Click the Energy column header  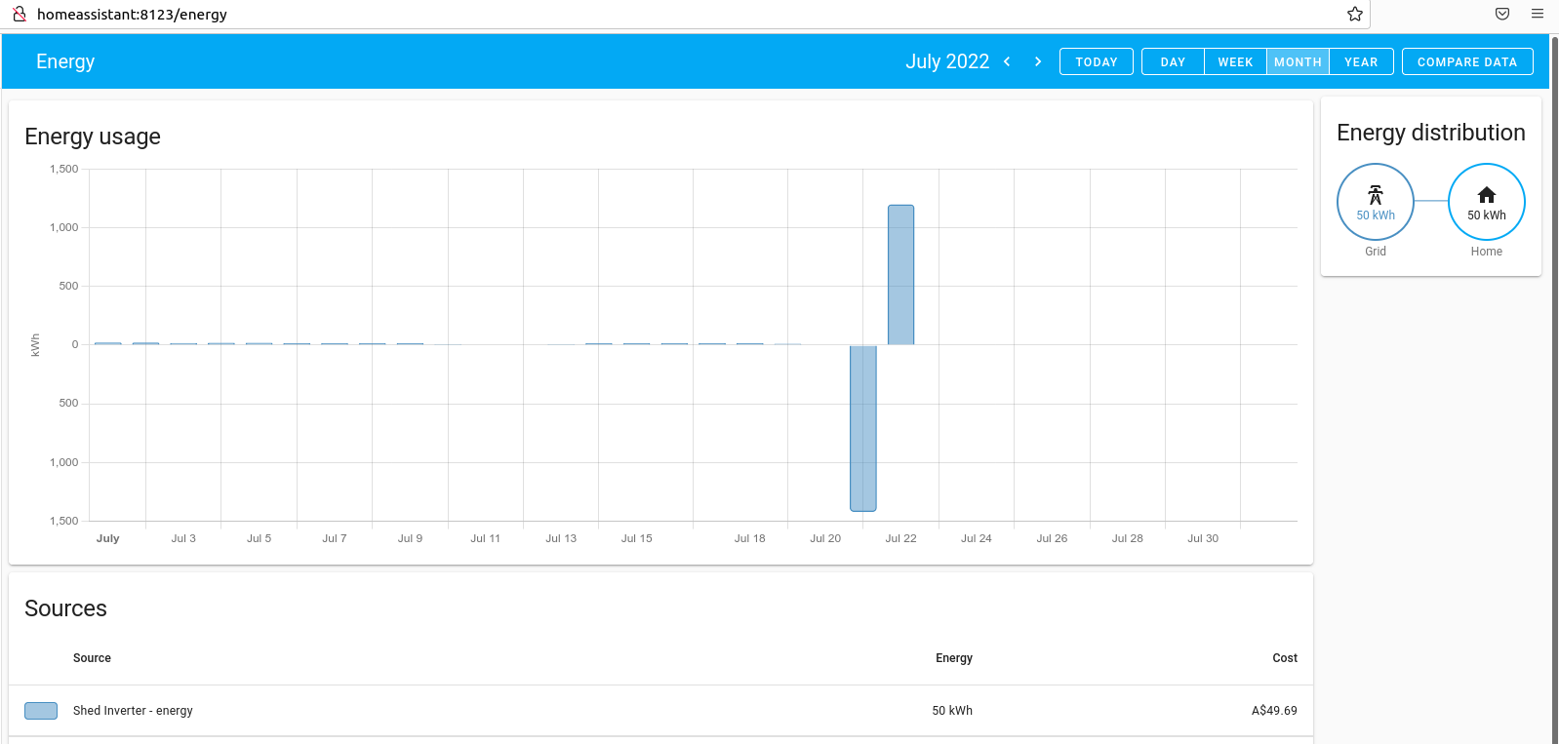point(954,658)
